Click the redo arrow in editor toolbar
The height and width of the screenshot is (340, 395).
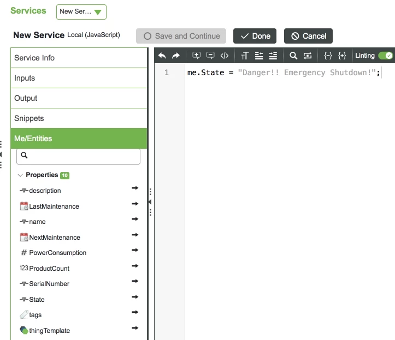[176, 56]
